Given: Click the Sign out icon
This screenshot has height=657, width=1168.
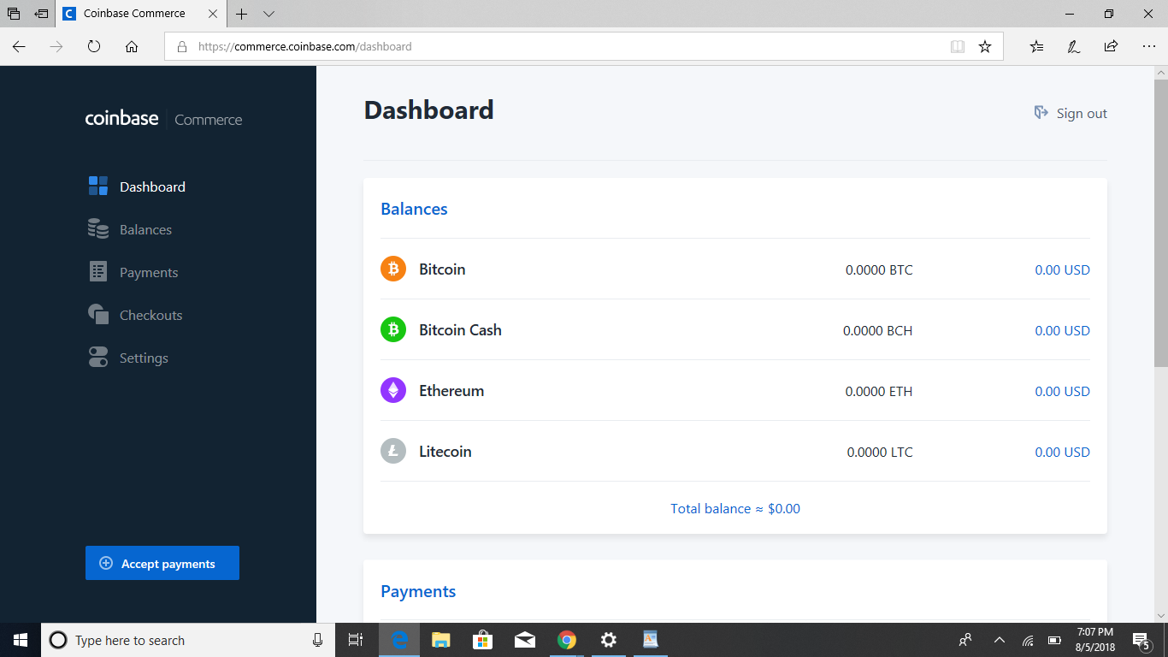Looking at the screenshot, I should coord(1041,112).
